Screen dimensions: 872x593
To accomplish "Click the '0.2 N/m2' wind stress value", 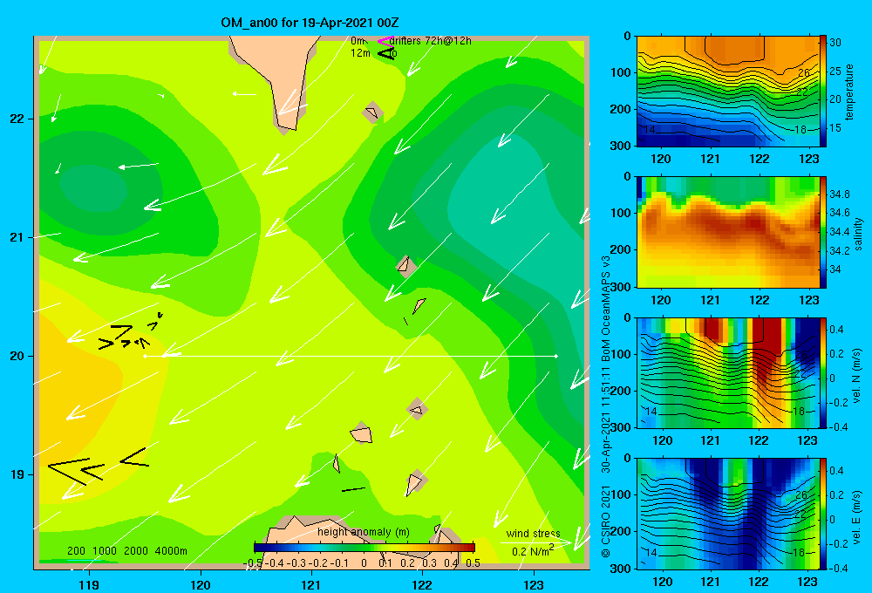I will point(533,551).
